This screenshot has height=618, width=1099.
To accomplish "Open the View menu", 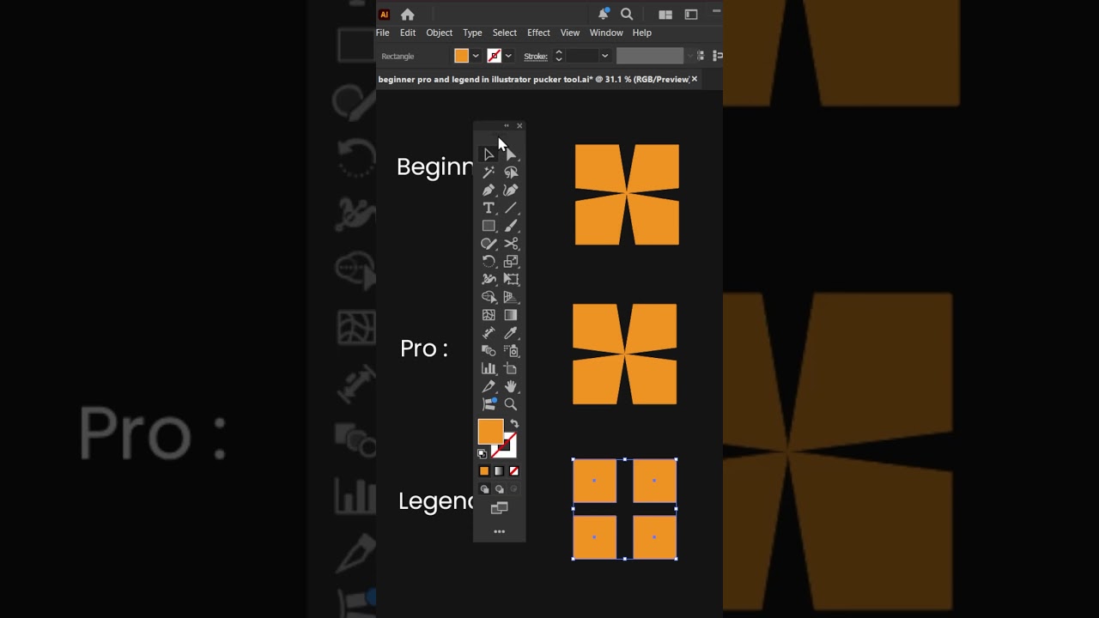I will [x=570, y=33].
